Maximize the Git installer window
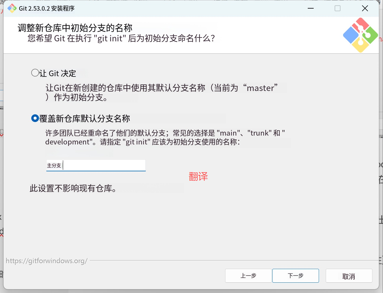 [338, 8]
